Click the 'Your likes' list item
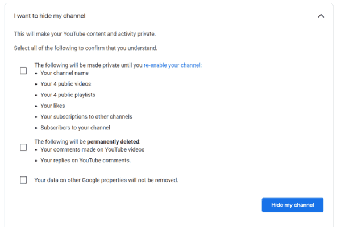 click(52, 106)
